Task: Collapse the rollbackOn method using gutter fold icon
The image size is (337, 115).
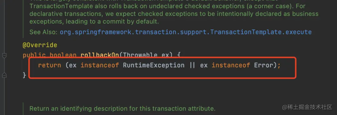Action: tap(4, 55)
